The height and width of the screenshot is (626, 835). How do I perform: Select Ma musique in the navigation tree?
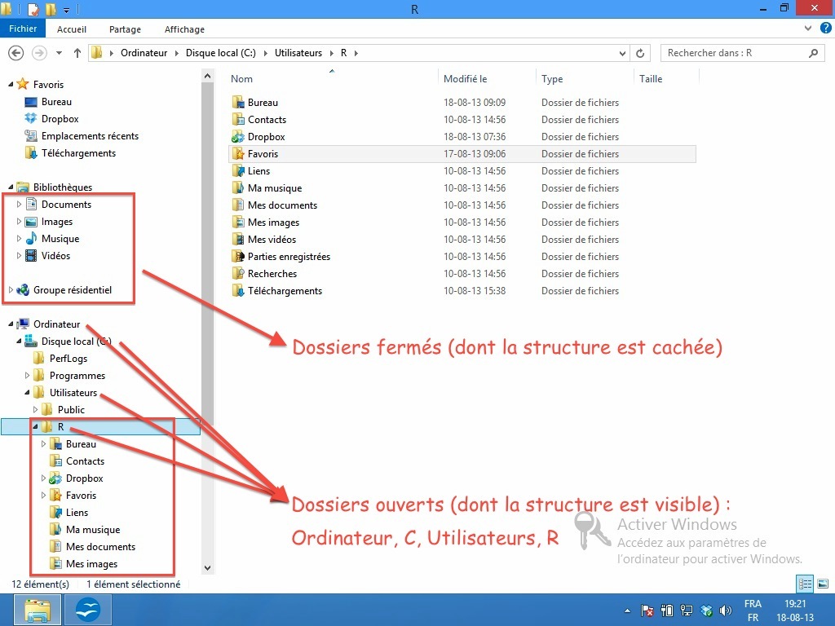click(93, 530)
